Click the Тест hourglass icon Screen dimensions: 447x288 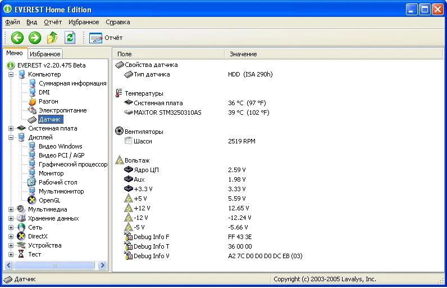pyautogui.click(x=21, y=254)
